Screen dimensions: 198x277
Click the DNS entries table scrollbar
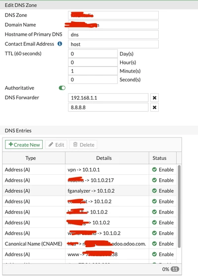pyautogui.click(x=179, y=207)
